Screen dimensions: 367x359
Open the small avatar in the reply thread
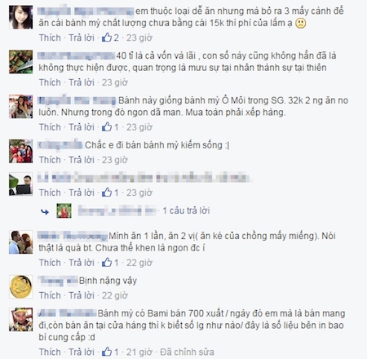[64, 211]
